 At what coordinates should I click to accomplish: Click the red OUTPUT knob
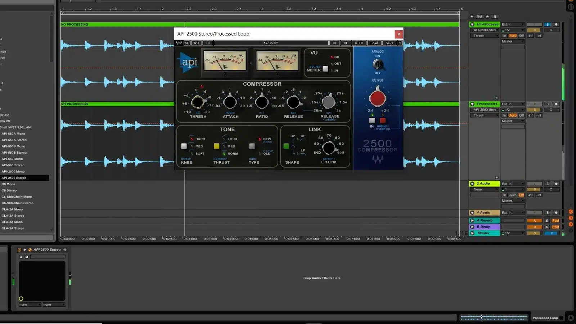377,98
